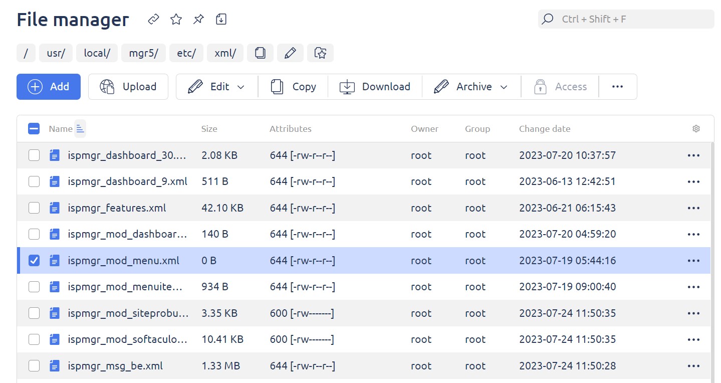Select file name ispmgr_dashboard_9.xml

tap(128, 181)
